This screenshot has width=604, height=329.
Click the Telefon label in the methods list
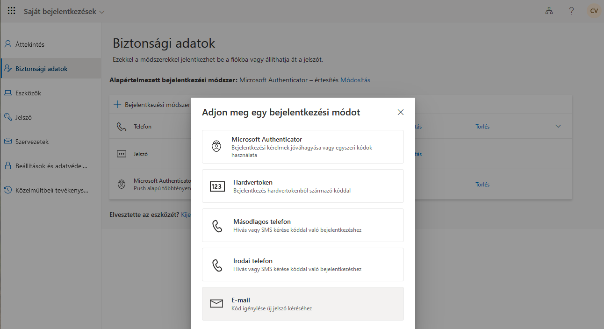point(143,127)
